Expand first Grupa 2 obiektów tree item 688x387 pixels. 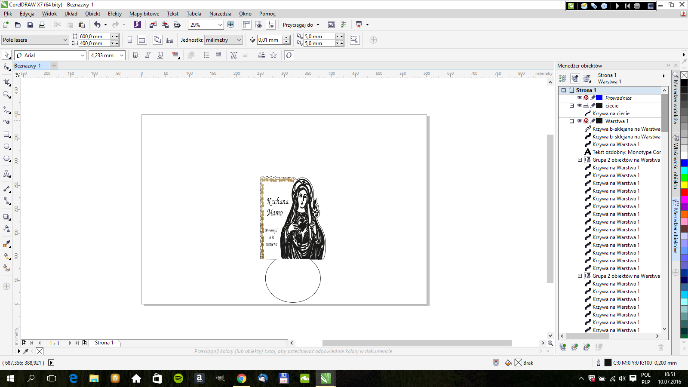click(x=580, y=160)
